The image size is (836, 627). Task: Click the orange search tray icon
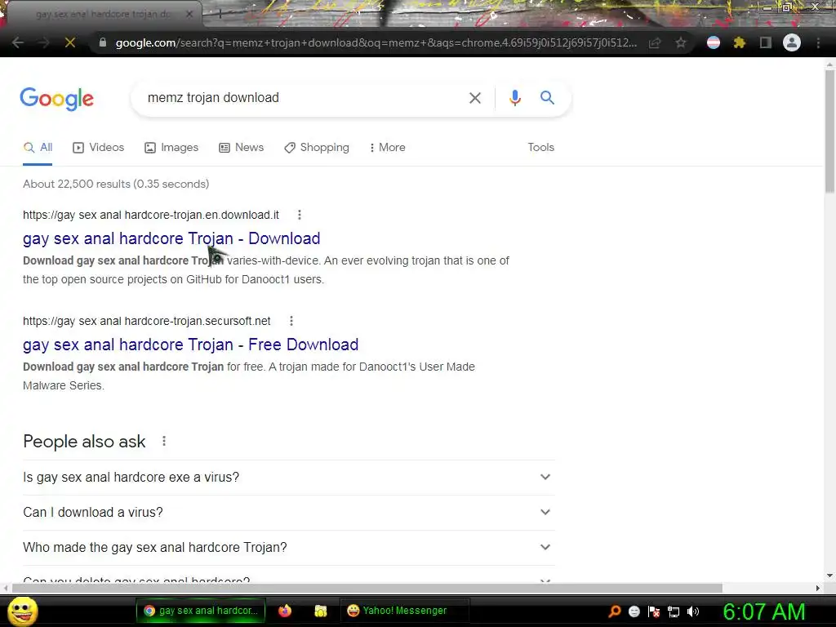615,611
